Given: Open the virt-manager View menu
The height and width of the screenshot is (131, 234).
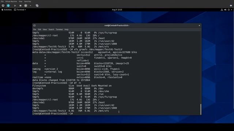Looking at the screenshot, I should pyautogui.click(x=20, y=1).
